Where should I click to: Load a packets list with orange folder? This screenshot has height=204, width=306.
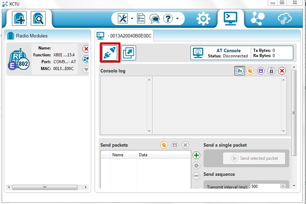tap(164, 145)
